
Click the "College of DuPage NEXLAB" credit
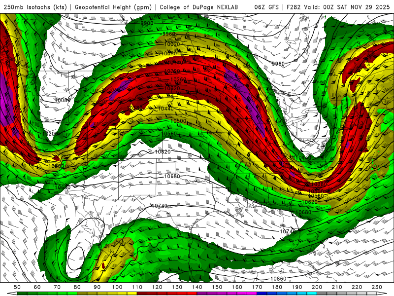click(x=199, y=7)
